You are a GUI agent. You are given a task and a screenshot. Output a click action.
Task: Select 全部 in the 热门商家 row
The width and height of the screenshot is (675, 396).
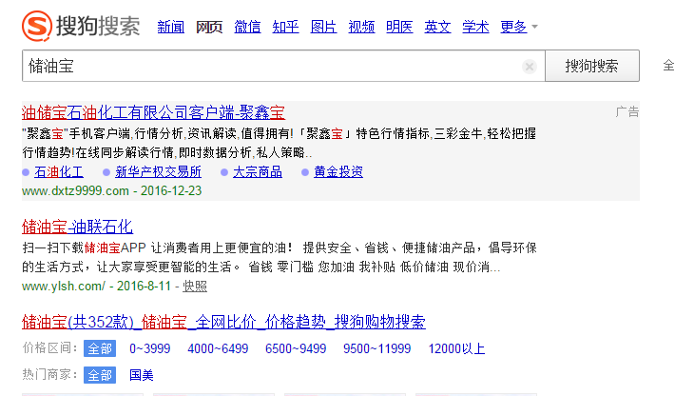[100, 375]
